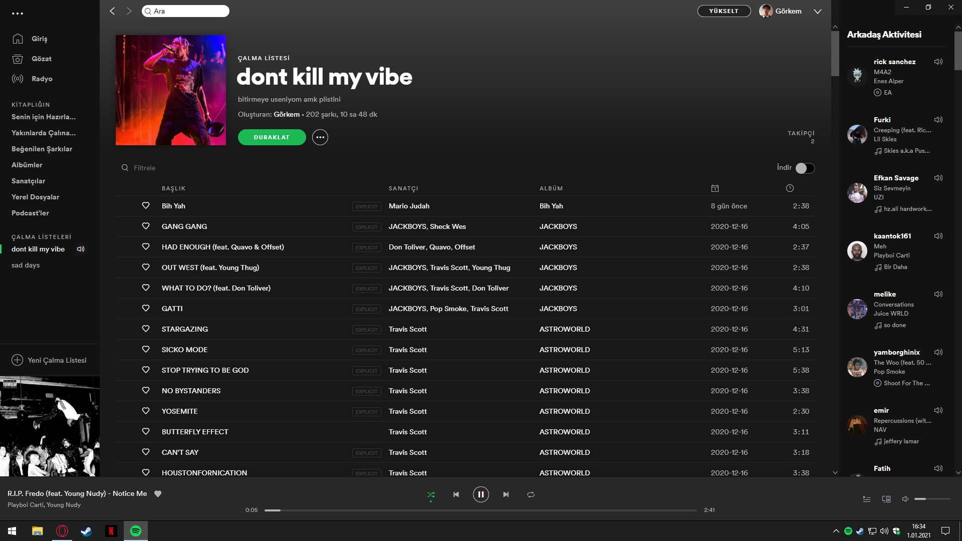Viewport: 962px width, 541px height.
Task: Toggle repeat mode
Action: point(531,494)
